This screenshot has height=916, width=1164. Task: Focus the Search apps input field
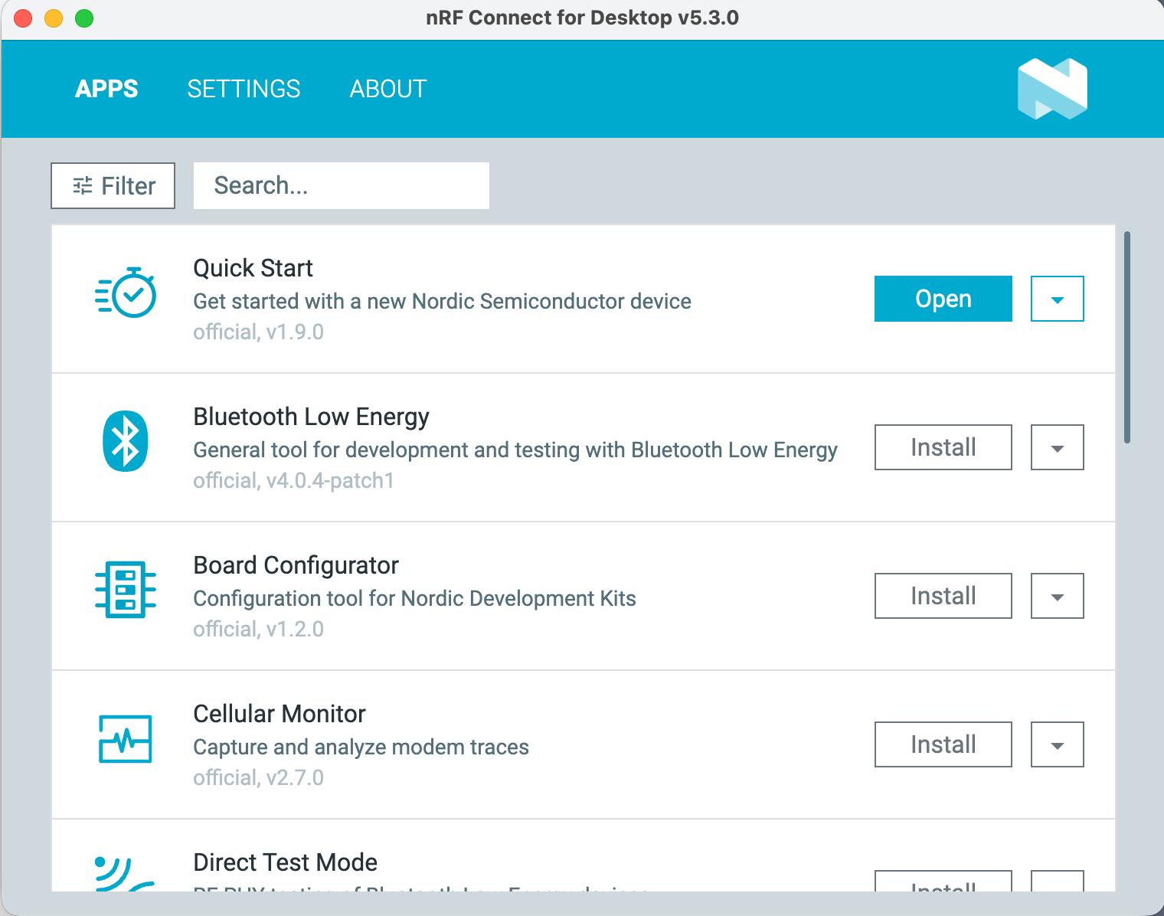[342, 185]
